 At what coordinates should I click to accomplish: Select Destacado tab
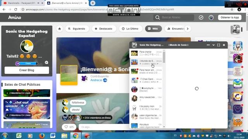click(x=104, y=29)
